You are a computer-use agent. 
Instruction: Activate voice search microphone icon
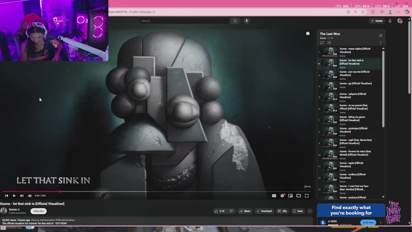tap(247, 21)
